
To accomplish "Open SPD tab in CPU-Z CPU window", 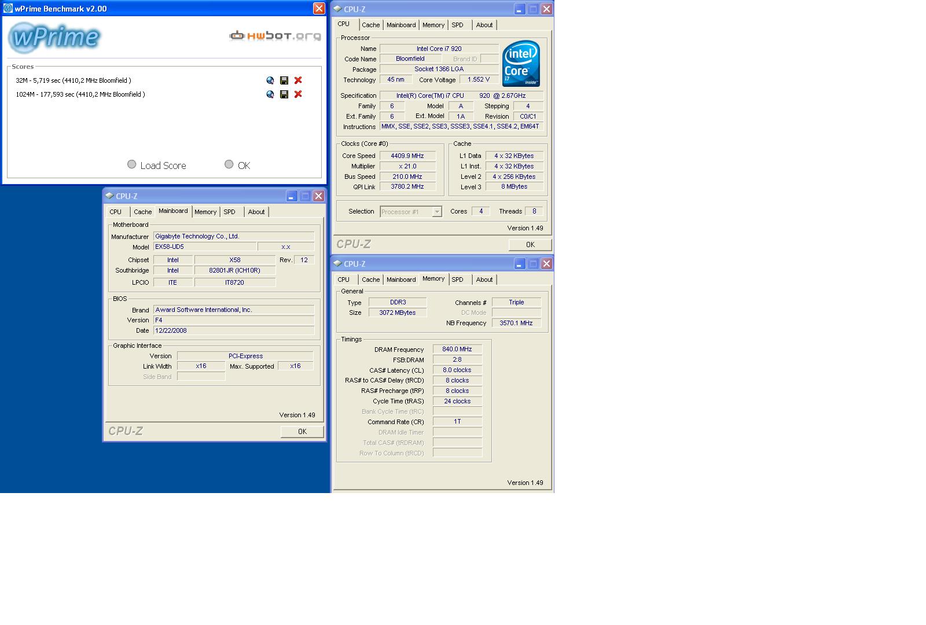I will 457,25.
